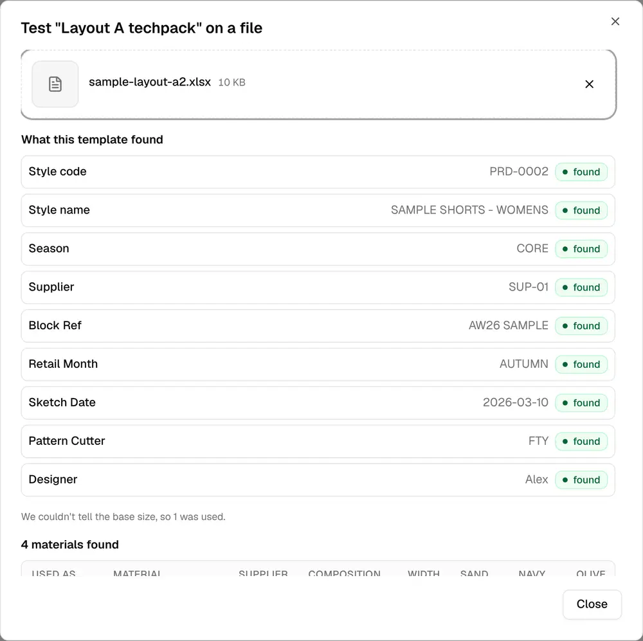Click the 10 KB file size

tap(231, 82)
